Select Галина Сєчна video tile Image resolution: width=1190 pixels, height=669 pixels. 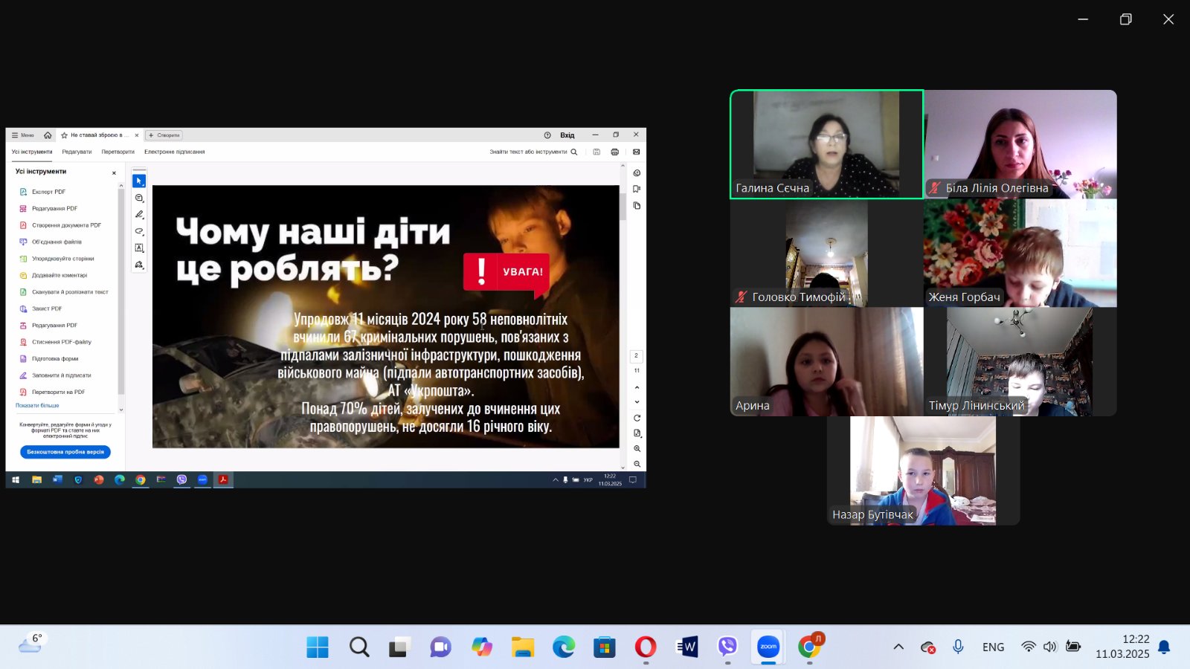(x=826, y=144)
